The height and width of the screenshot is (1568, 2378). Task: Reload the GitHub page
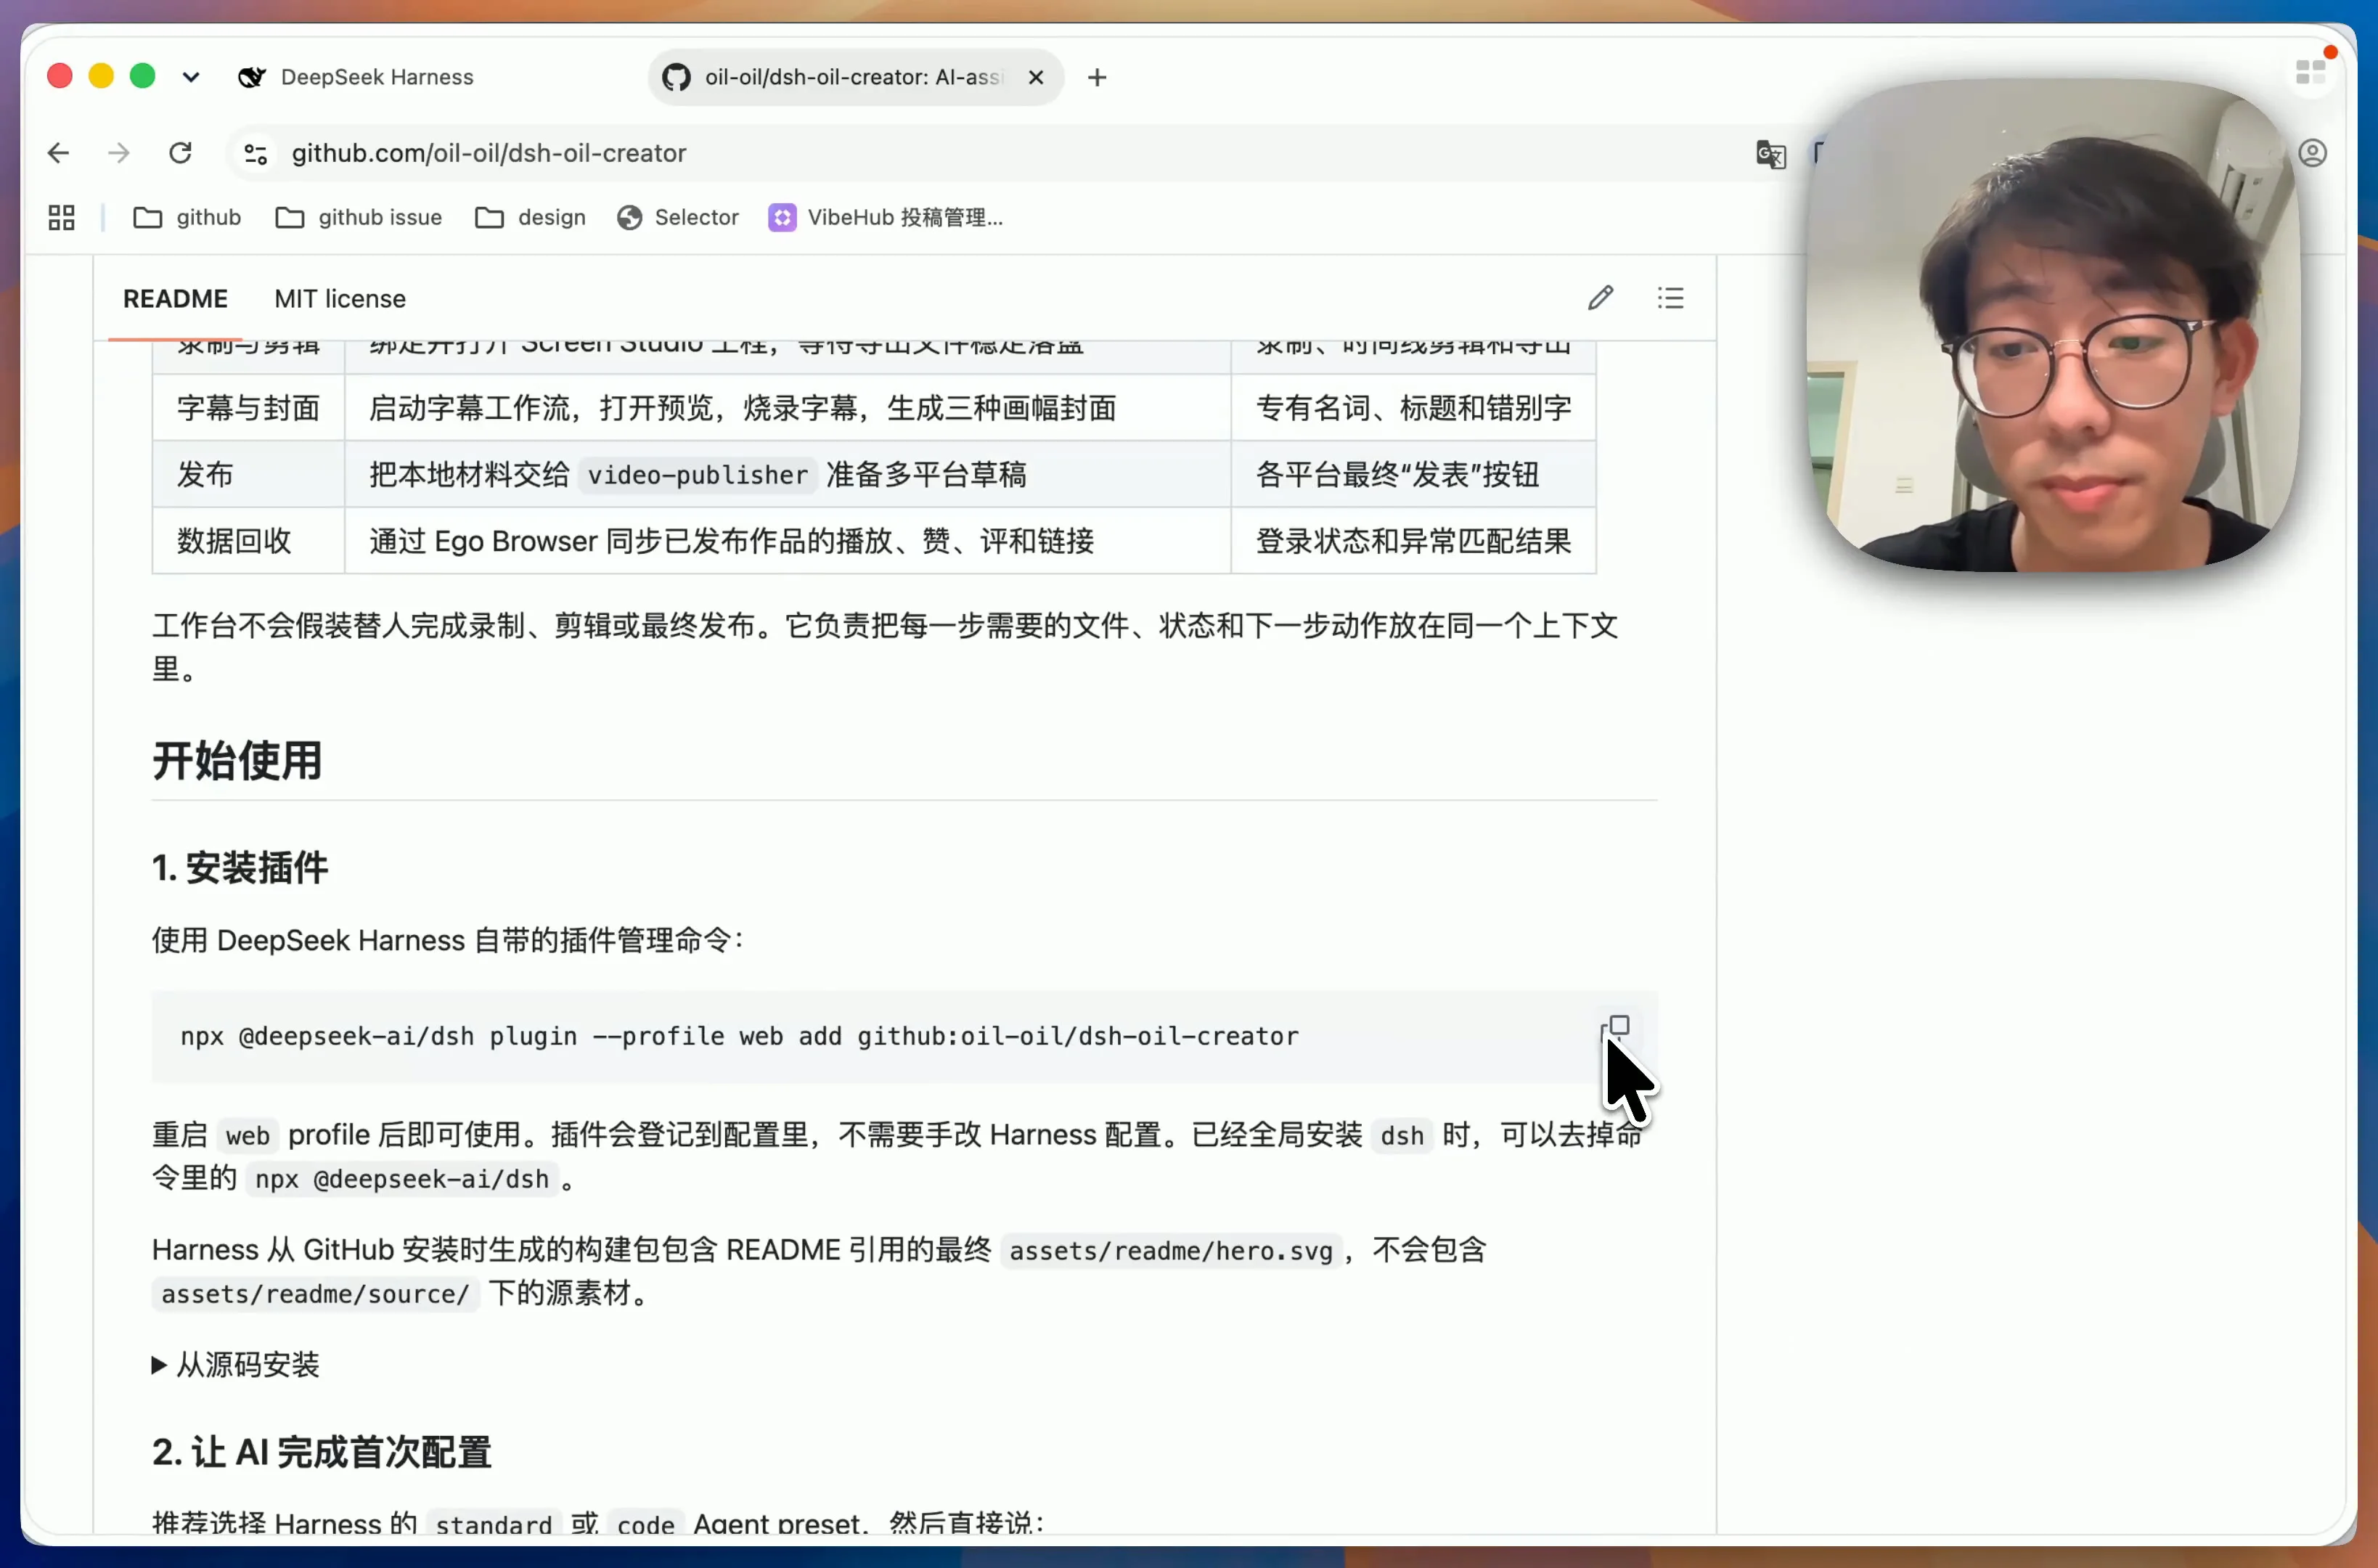[x=180, y=153]
